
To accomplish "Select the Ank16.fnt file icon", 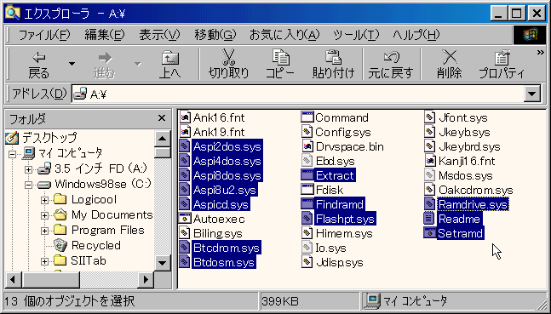I will pos(185,117).
